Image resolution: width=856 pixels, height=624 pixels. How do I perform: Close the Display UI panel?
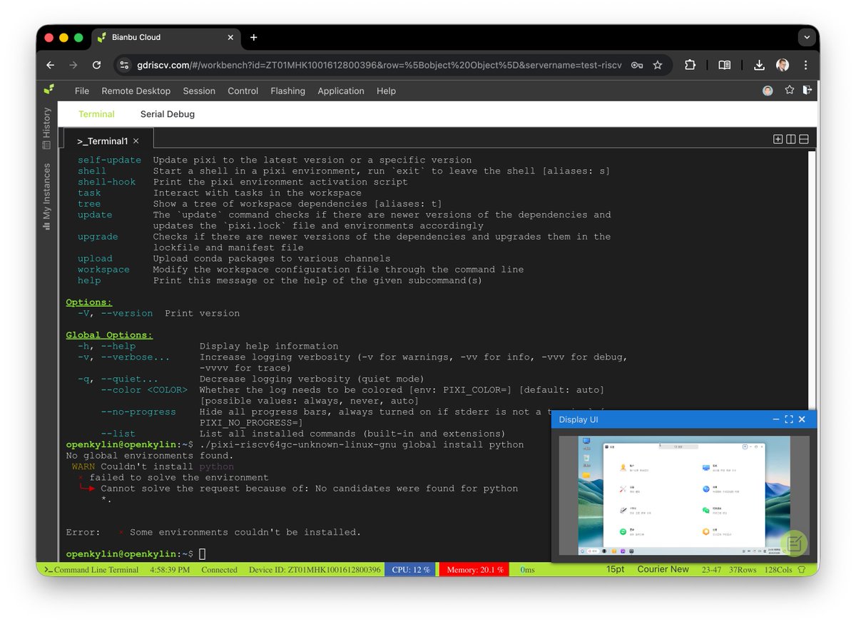pos(802,419)
